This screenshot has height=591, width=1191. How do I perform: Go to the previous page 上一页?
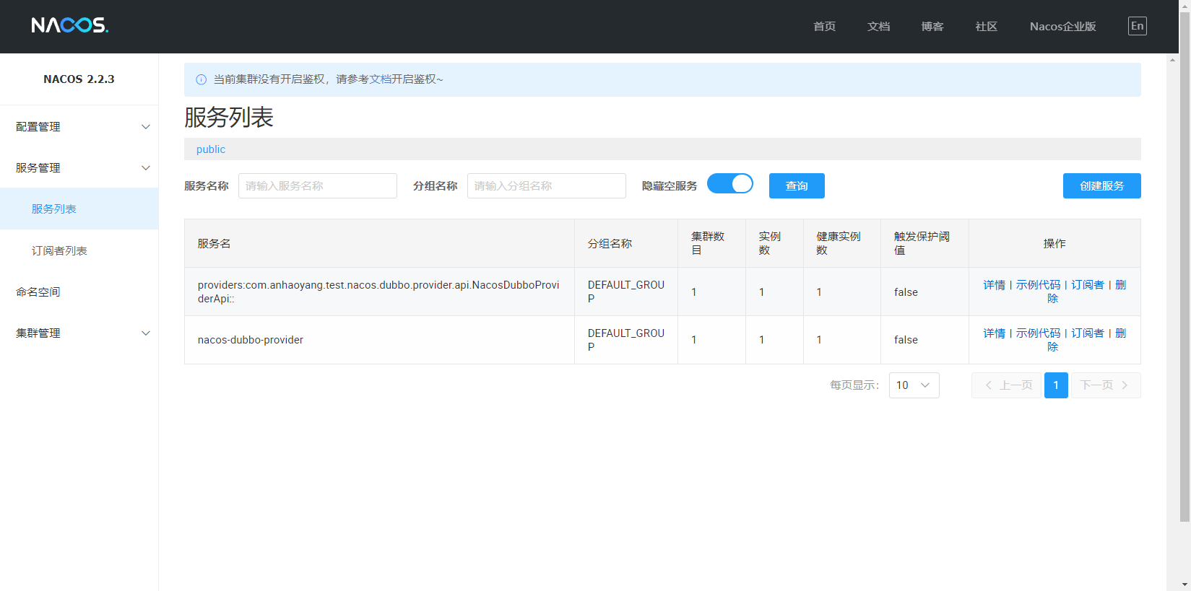[x=1007, y=385]
